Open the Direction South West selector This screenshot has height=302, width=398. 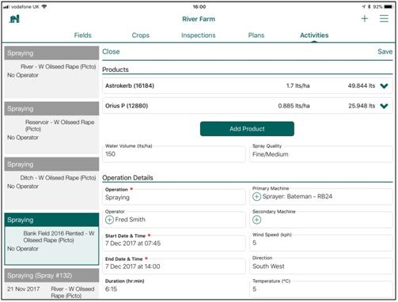(321, 266)
